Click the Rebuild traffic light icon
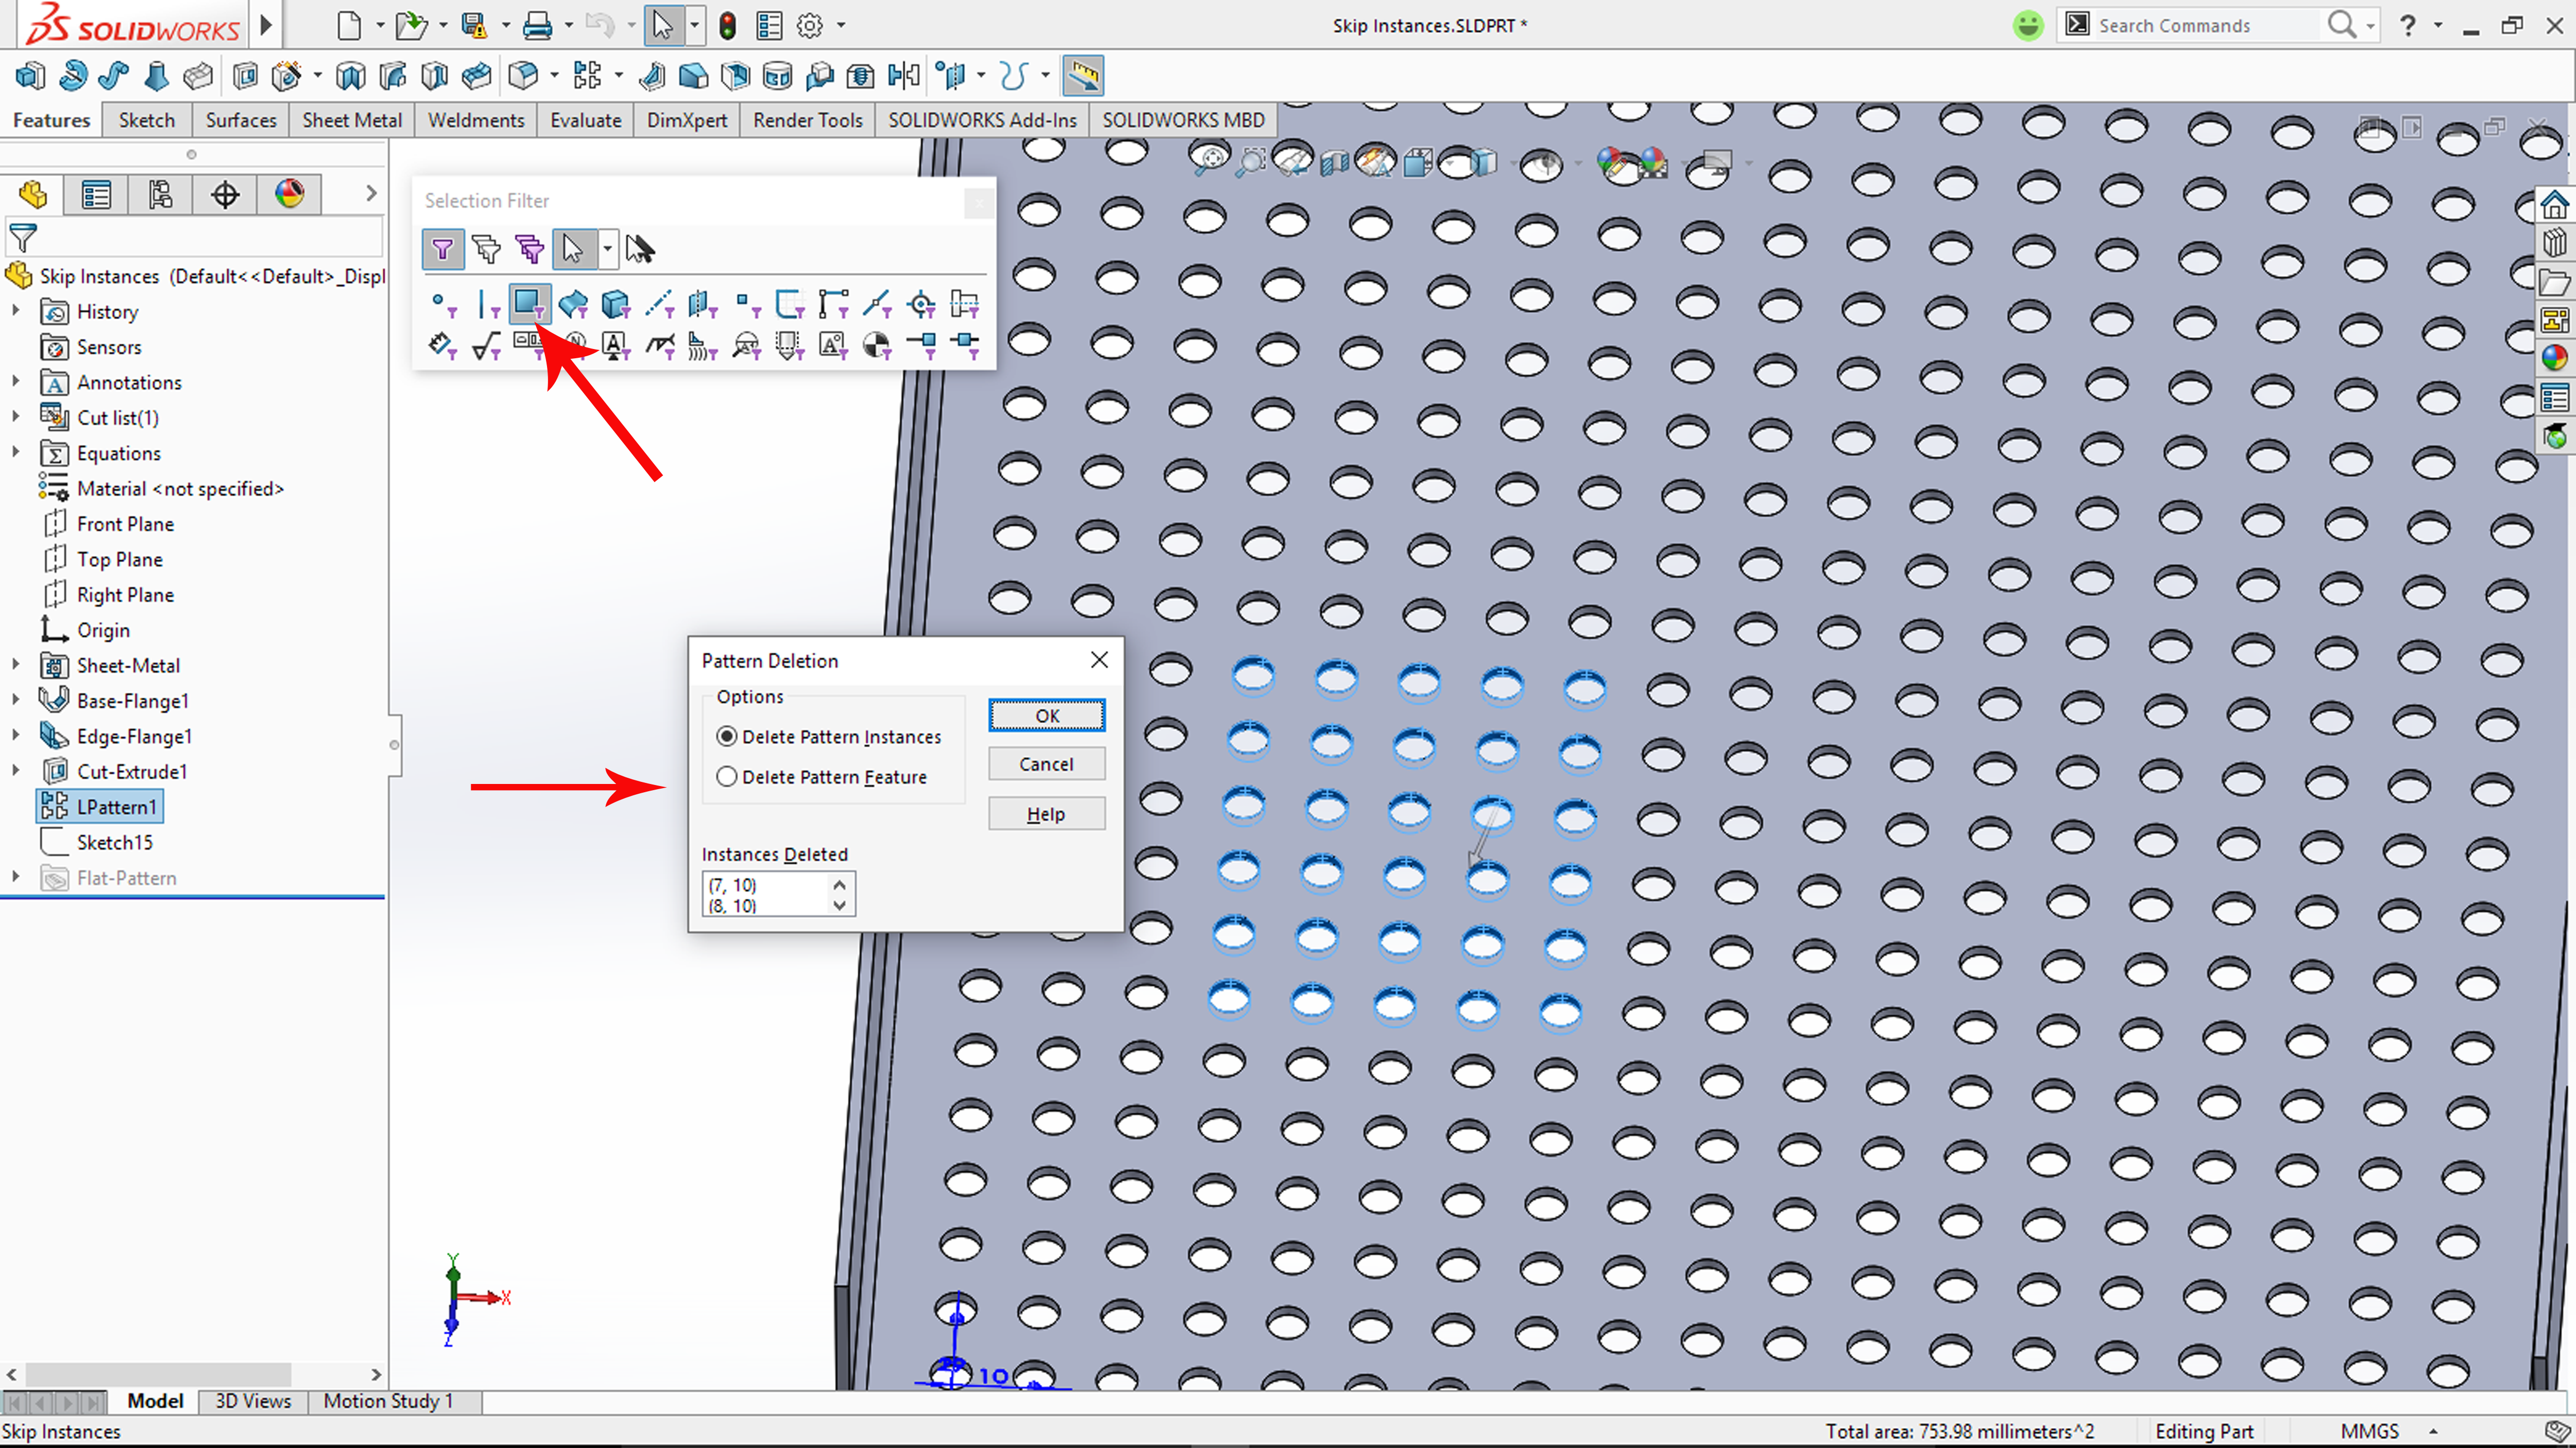Image resolution: width=2576 pixels, height=1448 pixels. click(727, 26)
